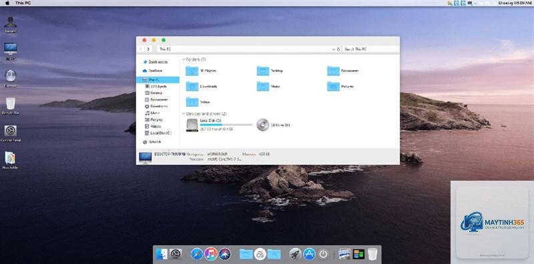This screenshot has width=534, height=264.
Task: Click the power button icon in dock
Action: coord(323,254)
